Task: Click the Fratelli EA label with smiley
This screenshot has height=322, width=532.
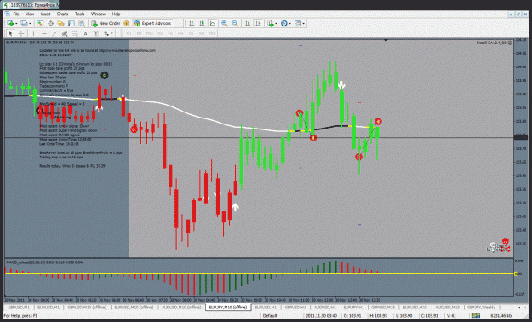Action: [495, 43]
